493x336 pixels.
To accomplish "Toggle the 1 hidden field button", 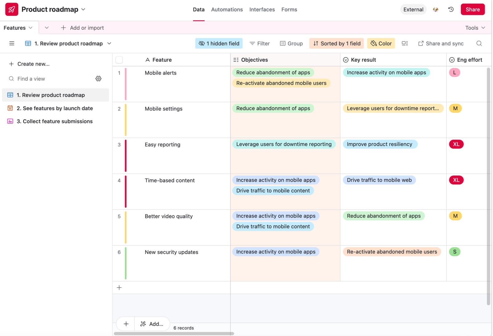I will [x=219, y=44].
